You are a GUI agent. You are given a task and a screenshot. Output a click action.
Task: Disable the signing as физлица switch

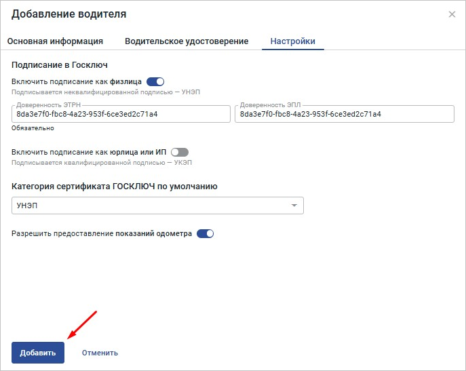click(x=156, y=81)
